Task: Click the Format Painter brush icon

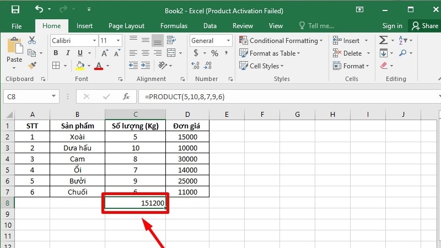Action: 32,66
